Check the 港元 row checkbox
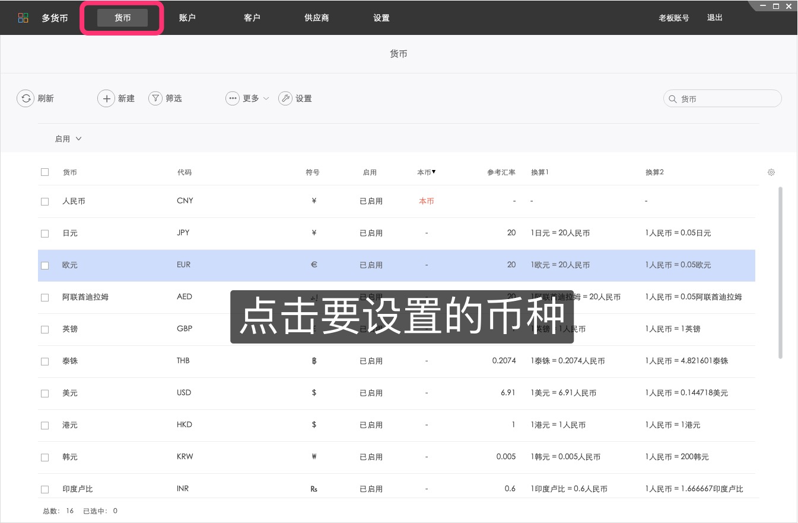 (x=45, y=425)
